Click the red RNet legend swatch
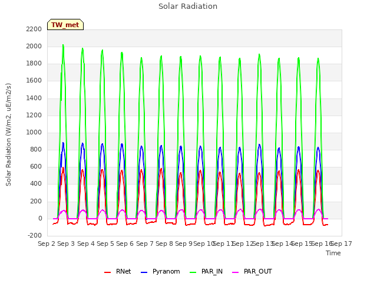 coord(107,272)
